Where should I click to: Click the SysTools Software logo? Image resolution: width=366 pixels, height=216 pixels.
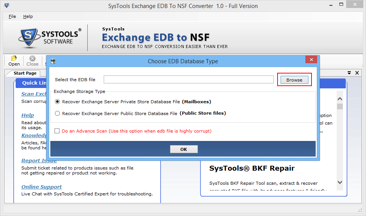[50, 38]
